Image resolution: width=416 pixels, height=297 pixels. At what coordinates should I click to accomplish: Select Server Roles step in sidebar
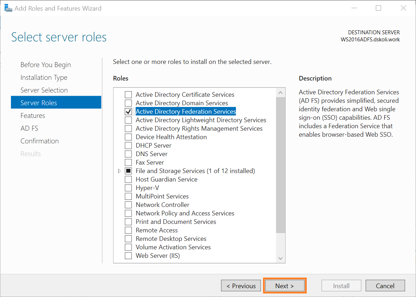click(x=56, y=102)
